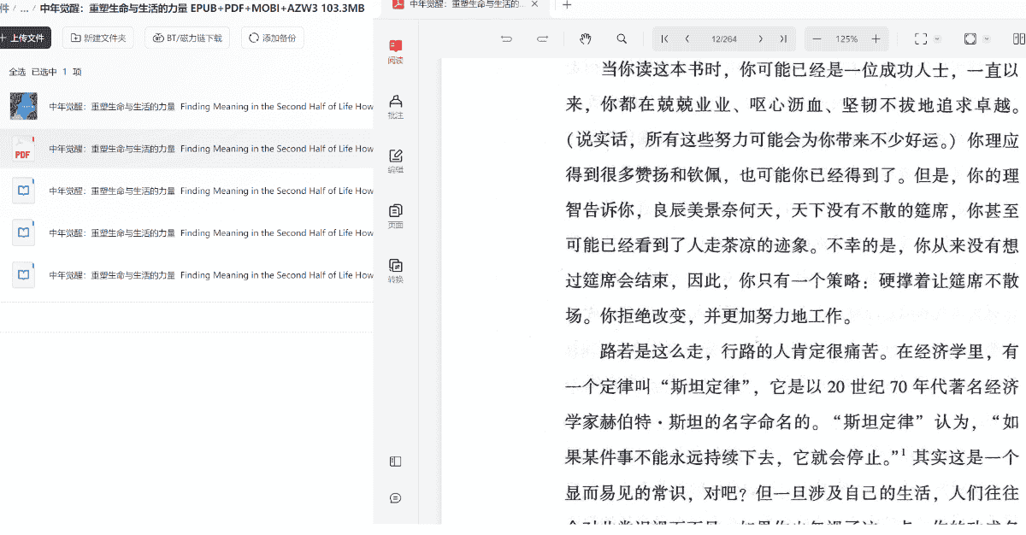
Task: Open a new tab with plus button
Action: tap(567, 5)
